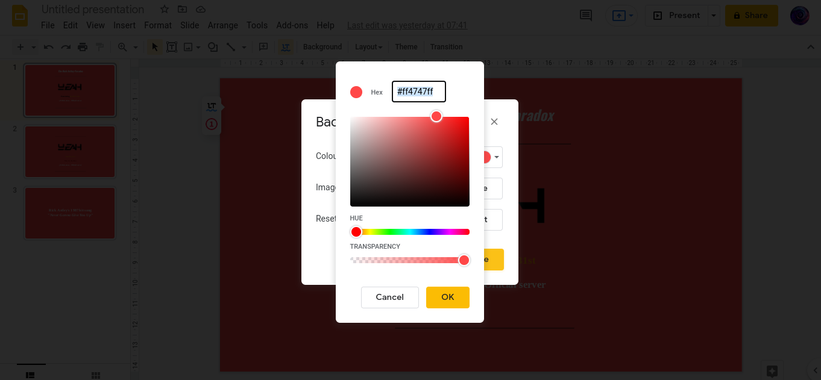The height and width of the screenshot is (380, 821).
Task: Click the shape tool icon
Action: tap(213, 47)
